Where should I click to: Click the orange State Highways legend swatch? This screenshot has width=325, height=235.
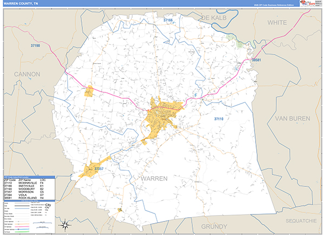point(22,224)
